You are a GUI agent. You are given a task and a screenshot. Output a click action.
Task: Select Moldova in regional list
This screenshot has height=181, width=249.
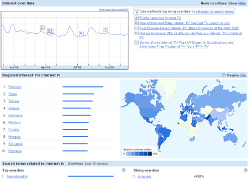click(14, 122)
